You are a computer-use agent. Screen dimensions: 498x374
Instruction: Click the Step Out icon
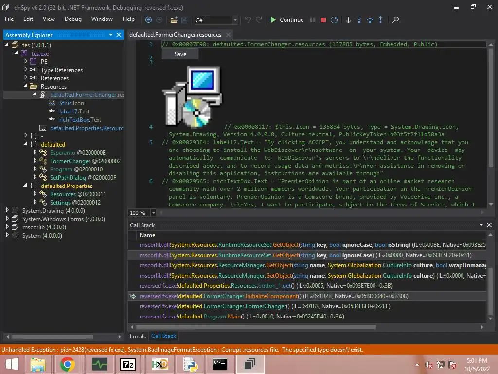pyautogui.click(x=380, y=19)
